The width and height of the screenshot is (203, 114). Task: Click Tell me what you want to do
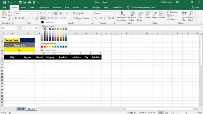tap(143, 7)
